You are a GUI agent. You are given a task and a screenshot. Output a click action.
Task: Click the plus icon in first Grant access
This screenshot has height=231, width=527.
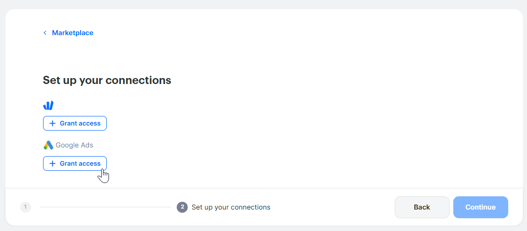pos(53,123)
